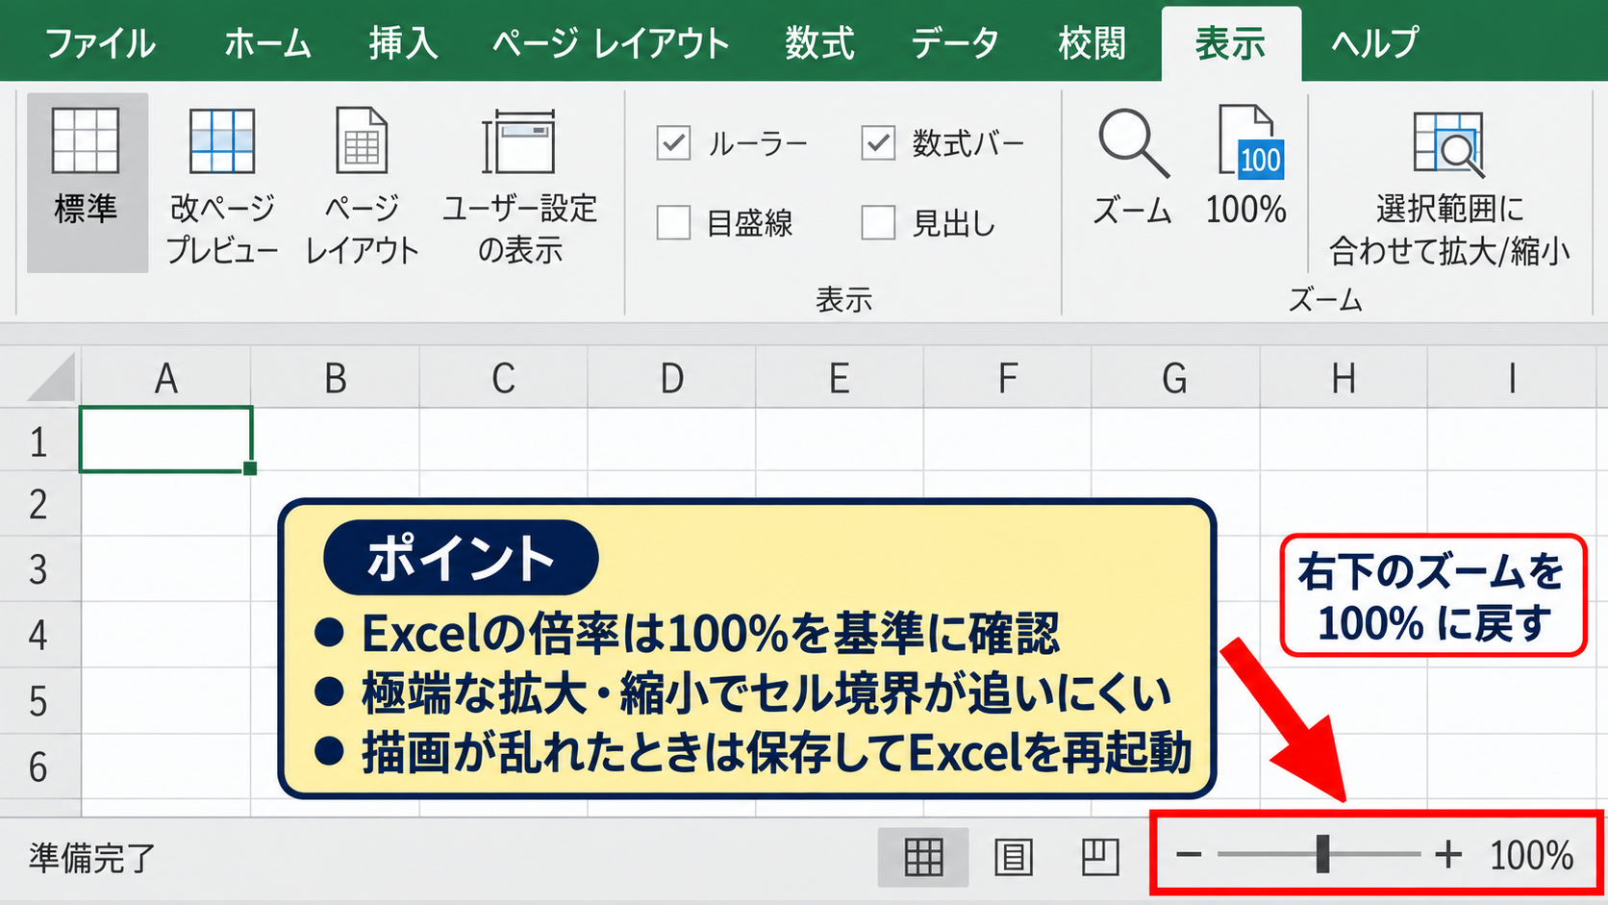
Task: Switch to the データ tab
Action: 954,43
